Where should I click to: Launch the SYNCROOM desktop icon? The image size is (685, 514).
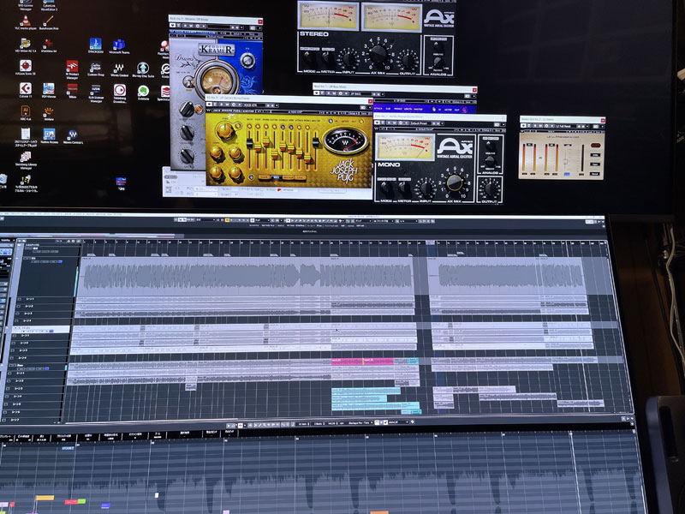point(95,45)
